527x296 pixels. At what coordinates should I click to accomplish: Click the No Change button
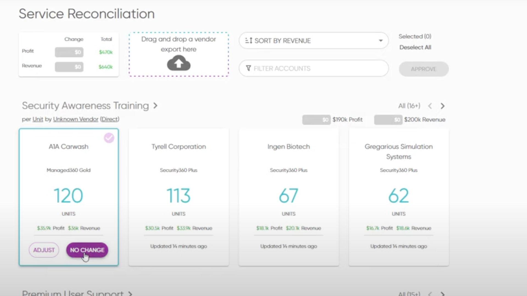coord(87,250)
